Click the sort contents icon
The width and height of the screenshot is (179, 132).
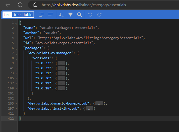click(62, 15)
